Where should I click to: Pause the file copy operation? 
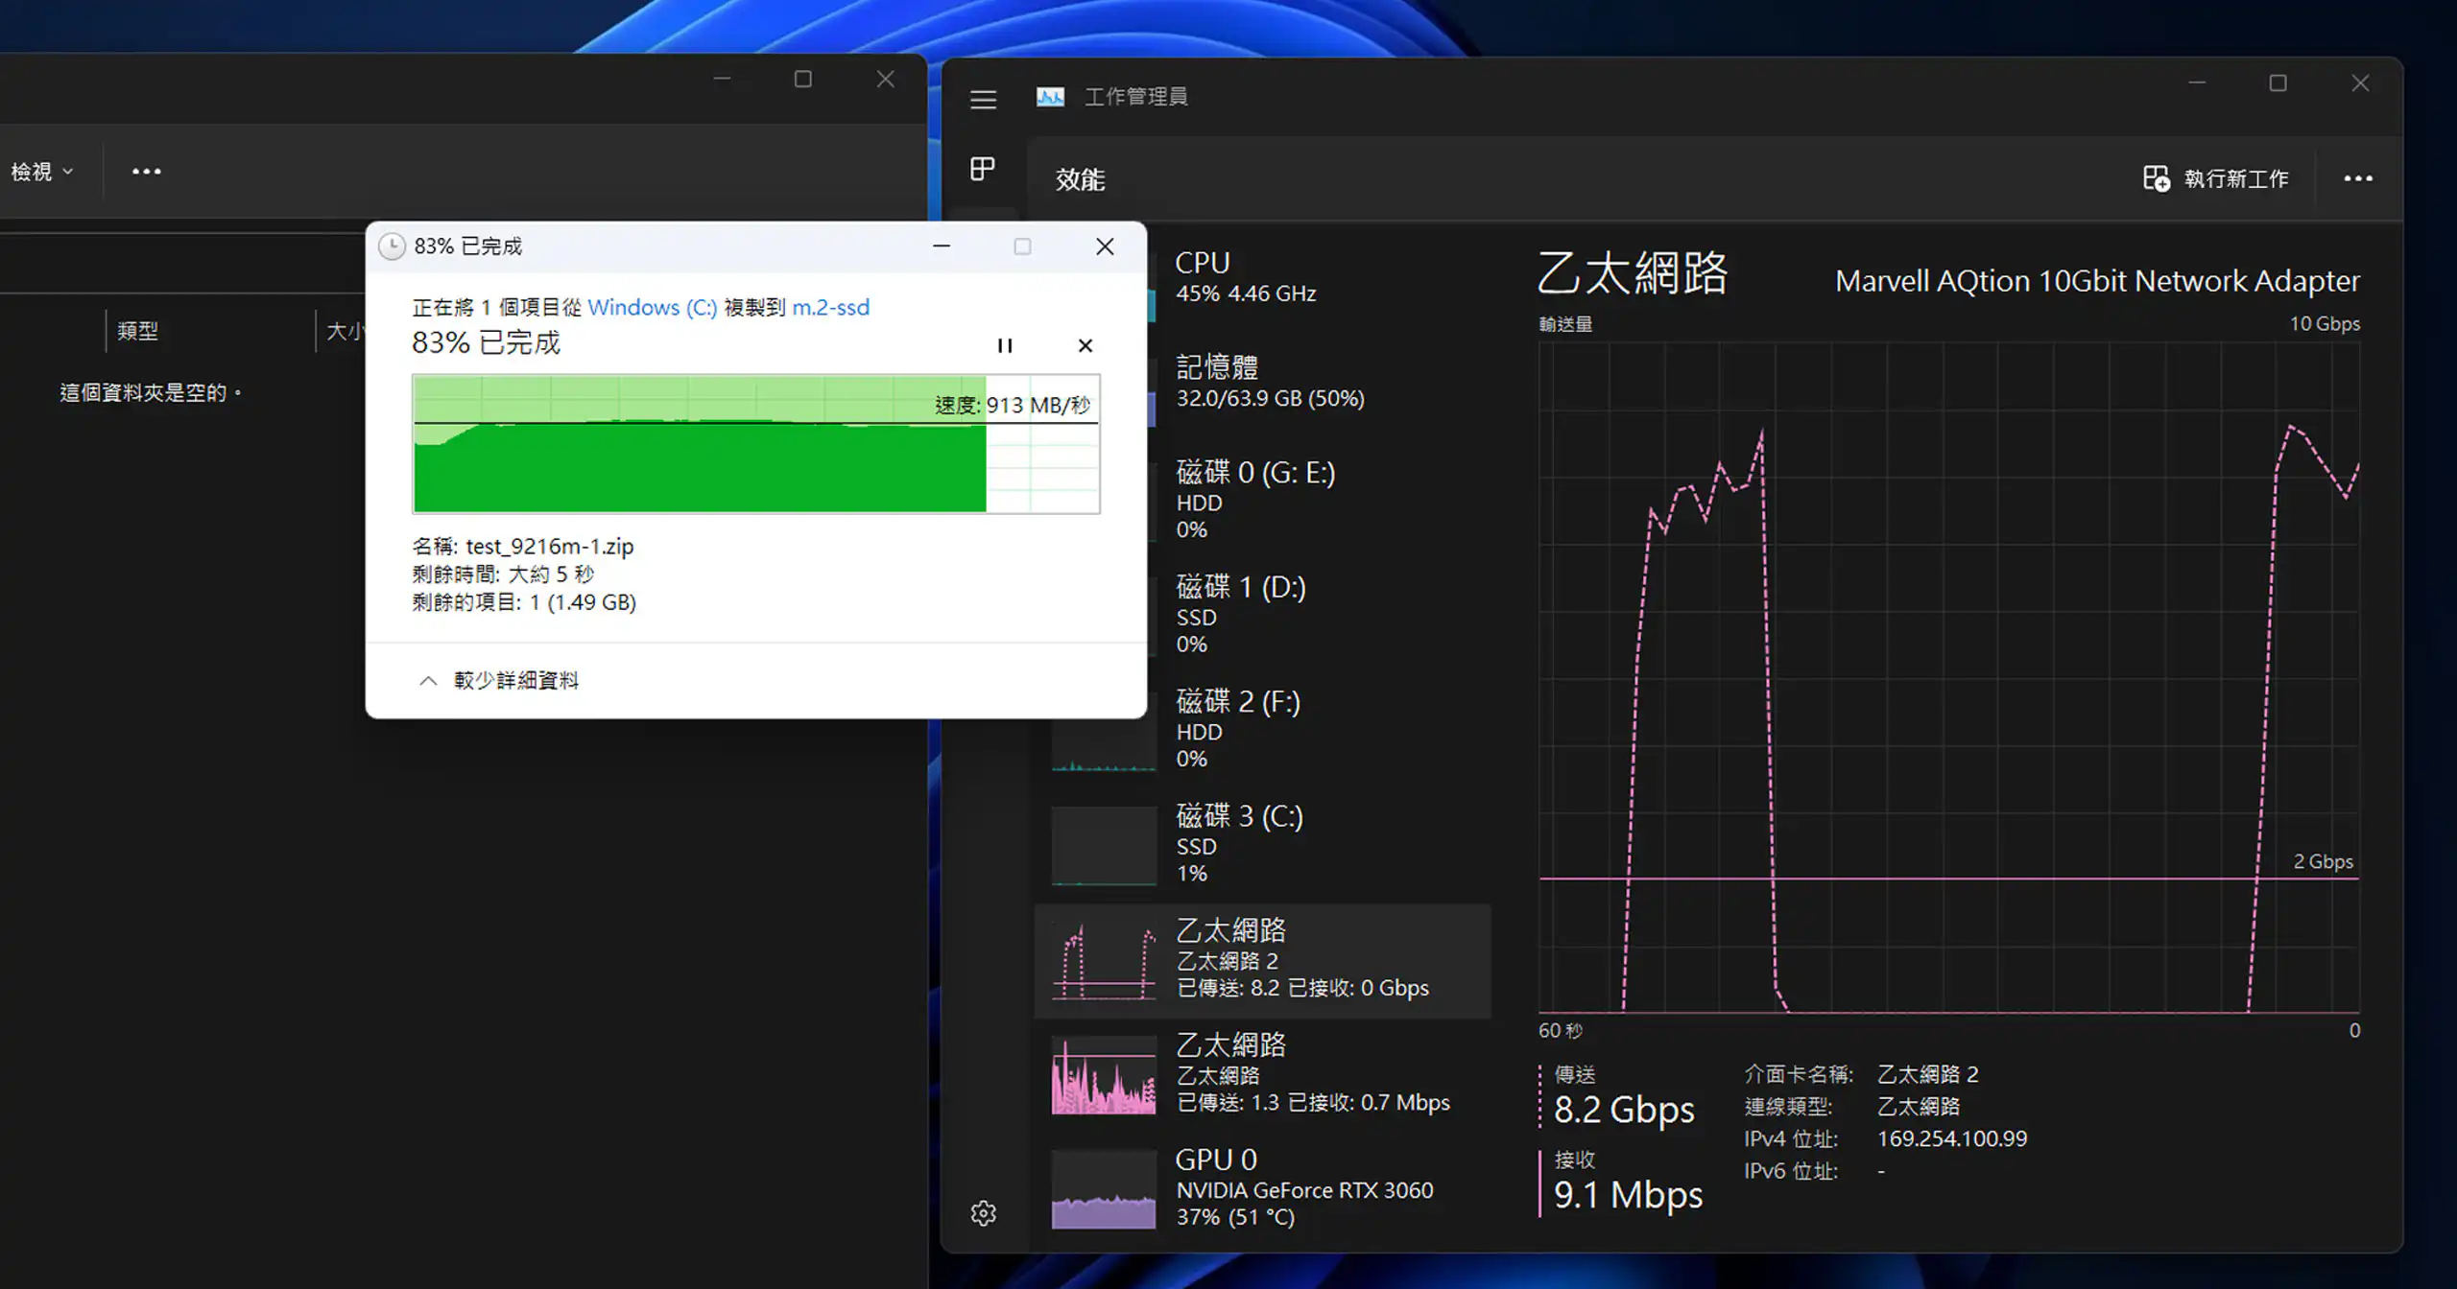1004,345
